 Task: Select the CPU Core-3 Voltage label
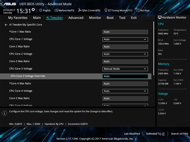click(x=21, y=69)
